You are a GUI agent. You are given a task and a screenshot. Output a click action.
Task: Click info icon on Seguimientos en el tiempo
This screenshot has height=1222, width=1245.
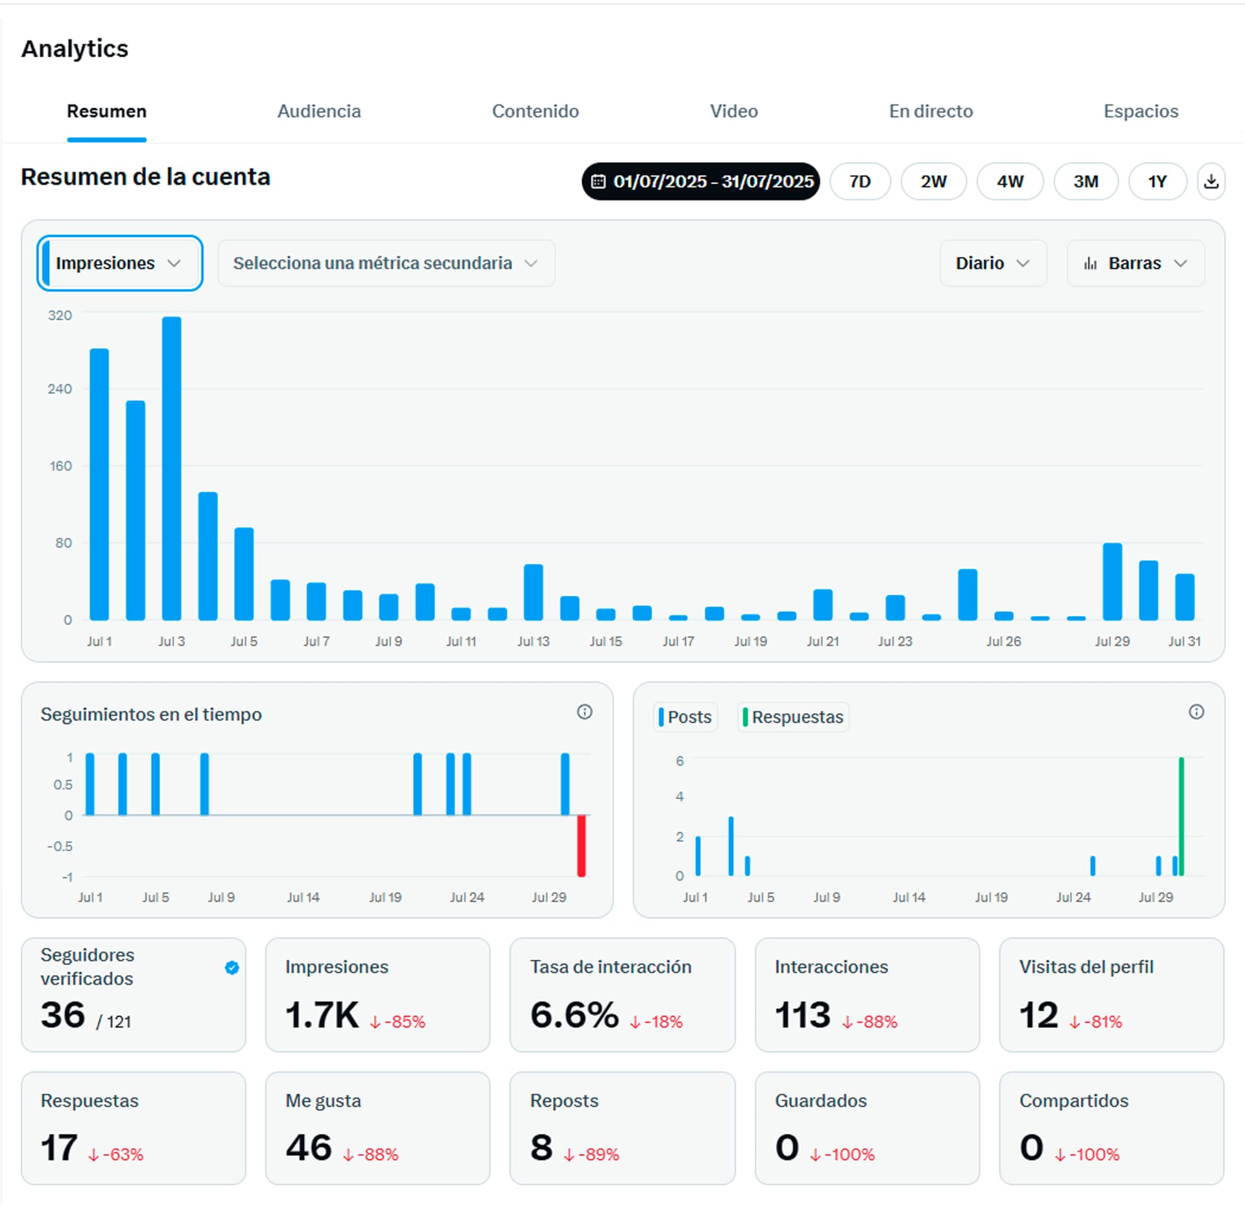(584, 712)
